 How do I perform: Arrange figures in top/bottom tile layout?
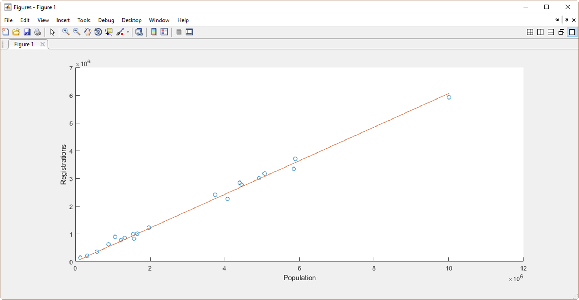tap(551, 32)
